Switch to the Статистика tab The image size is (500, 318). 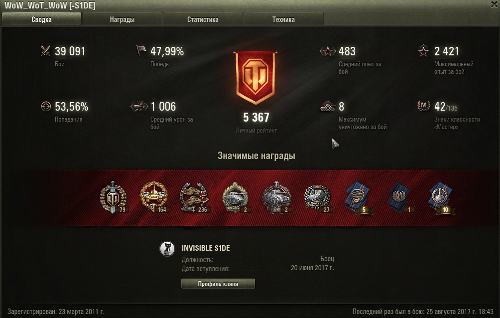pyautogui.click(x=203, y=19)
